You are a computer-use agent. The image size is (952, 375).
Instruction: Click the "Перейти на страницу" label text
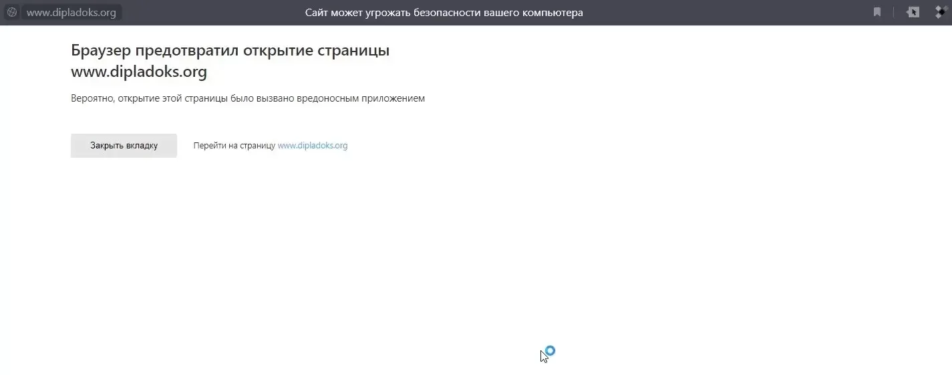coord(234,146)
